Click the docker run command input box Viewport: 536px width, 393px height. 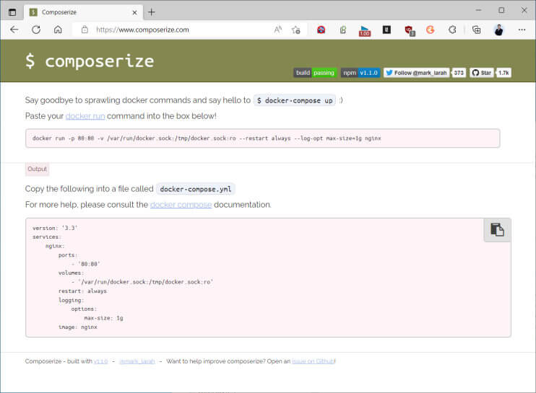pos(262,138)
